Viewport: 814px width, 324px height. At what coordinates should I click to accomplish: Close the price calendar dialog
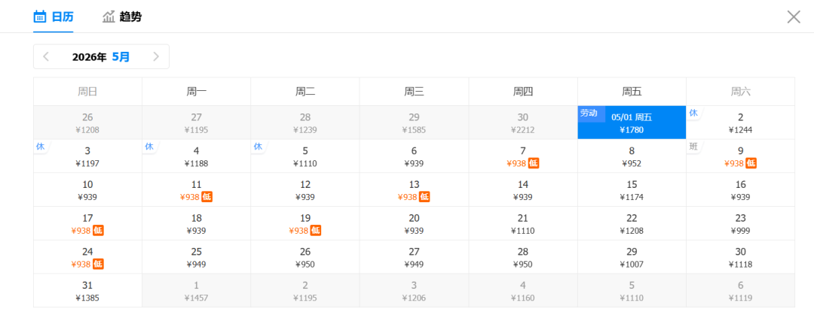coord(794,17)
